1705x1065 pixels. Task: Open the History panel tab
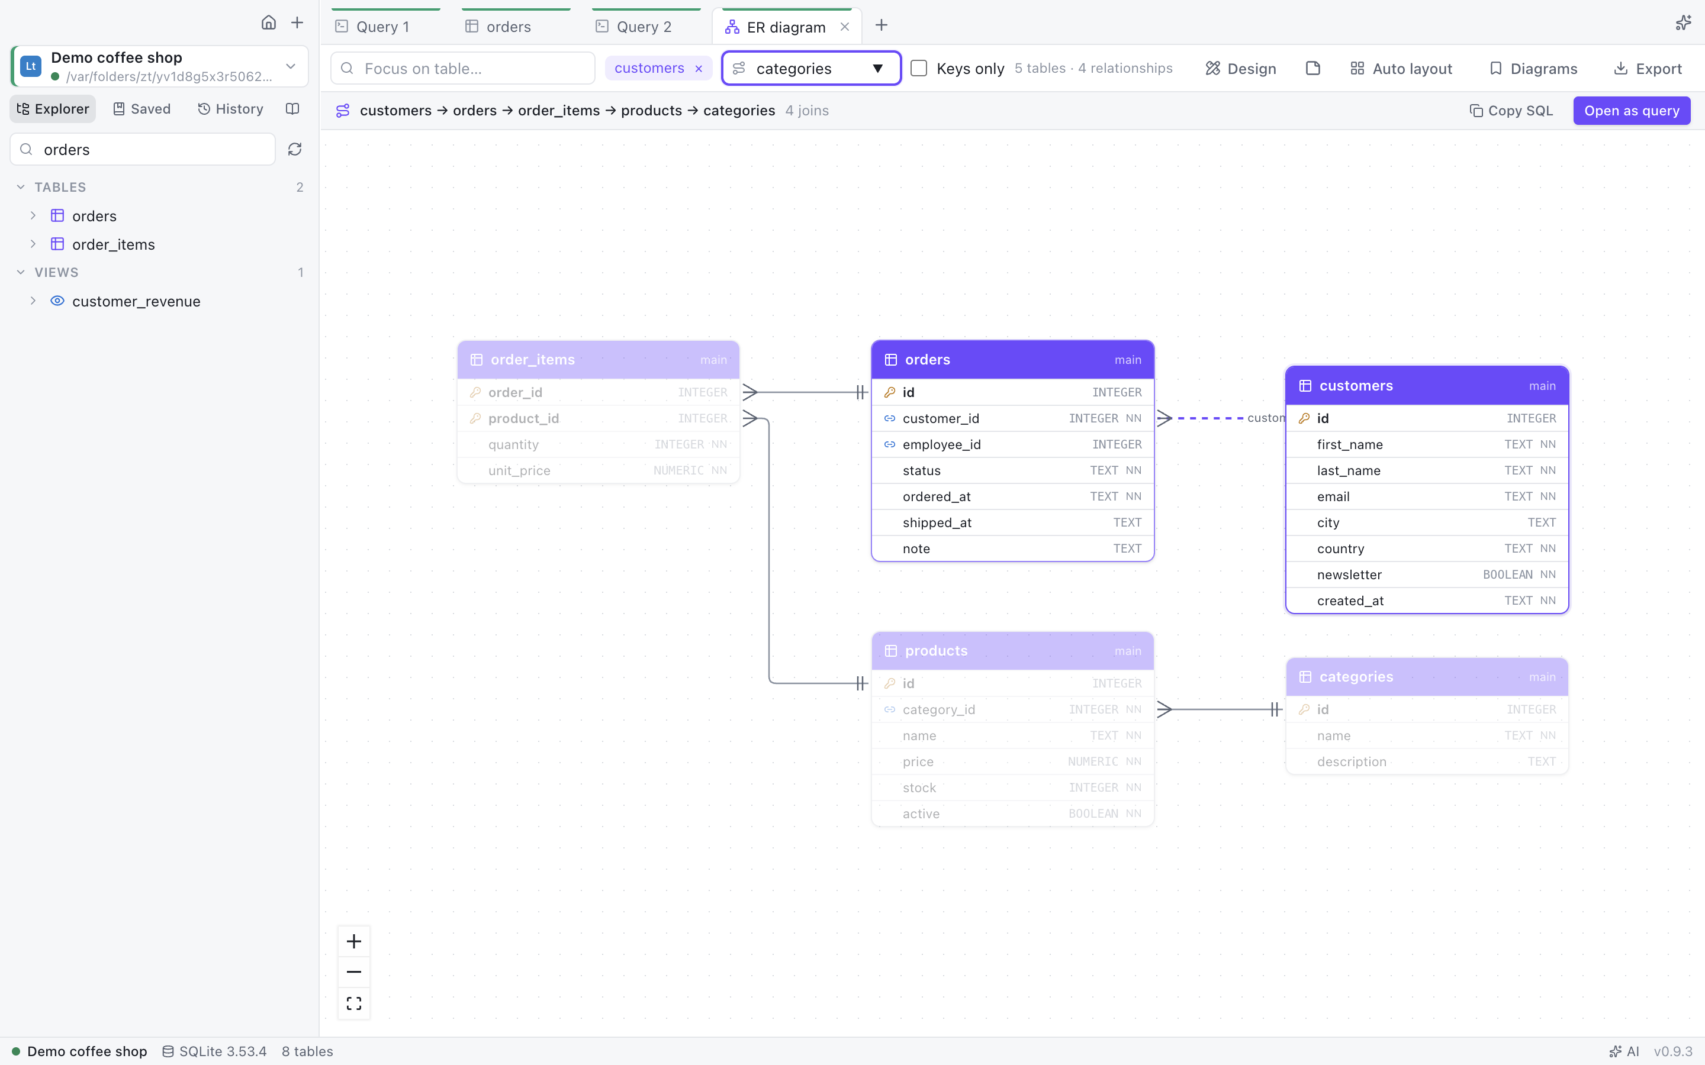(x=230, y=109)
